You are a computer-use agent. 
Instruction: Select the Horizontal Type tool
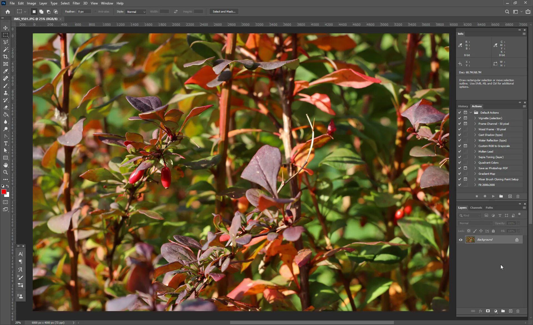(6, 143)
